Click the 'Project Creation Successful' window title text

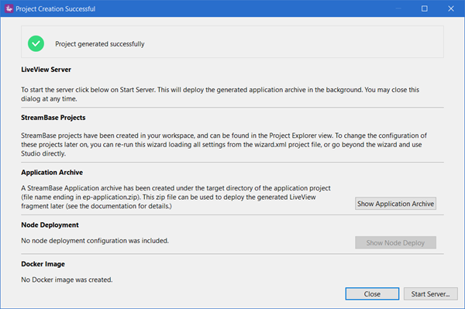point(56,9)
